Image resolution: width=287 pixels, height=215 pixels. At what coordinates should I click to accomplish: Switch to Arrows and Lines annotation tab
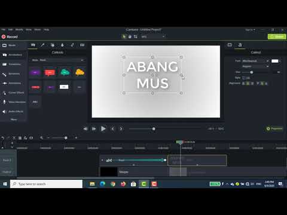click(42, 45)
